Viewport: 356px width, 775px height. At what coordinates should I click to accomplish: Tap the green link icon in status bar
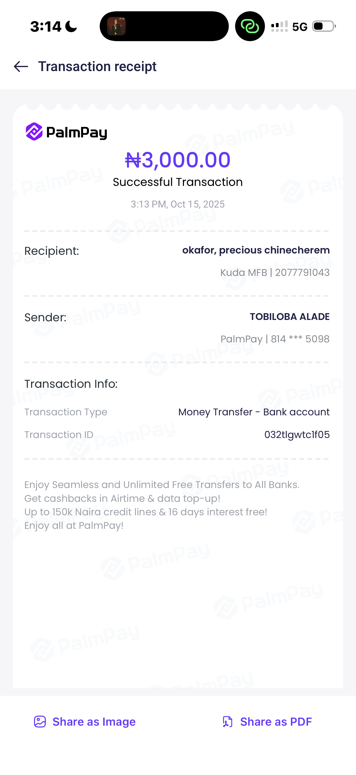click(250, 26)
